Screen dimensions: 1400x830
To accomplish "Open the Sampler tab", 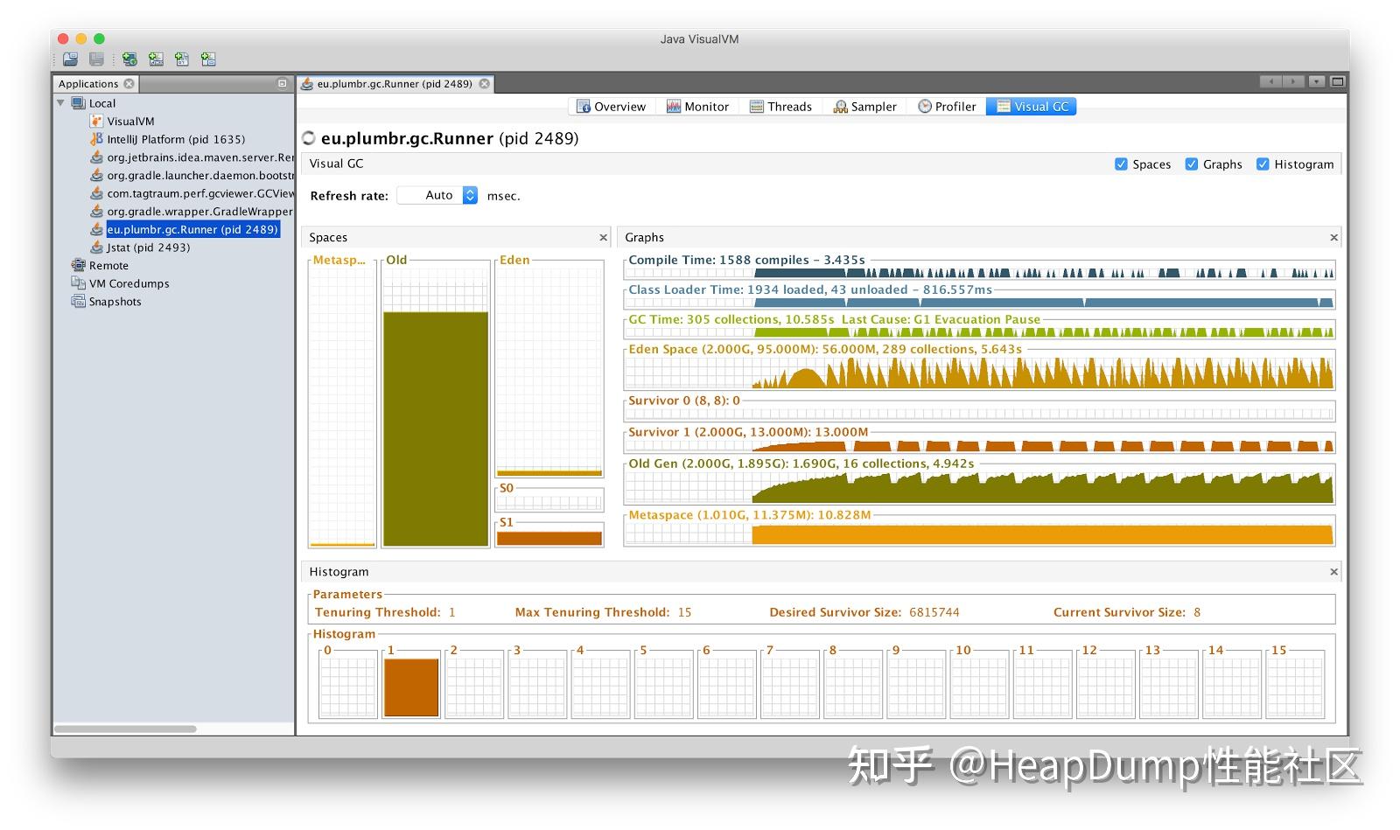I will [864, 107].
